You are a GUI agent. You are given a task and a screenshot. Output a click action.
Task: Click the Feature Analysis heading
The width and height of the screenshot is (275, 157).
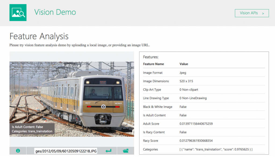coord(39,36)
